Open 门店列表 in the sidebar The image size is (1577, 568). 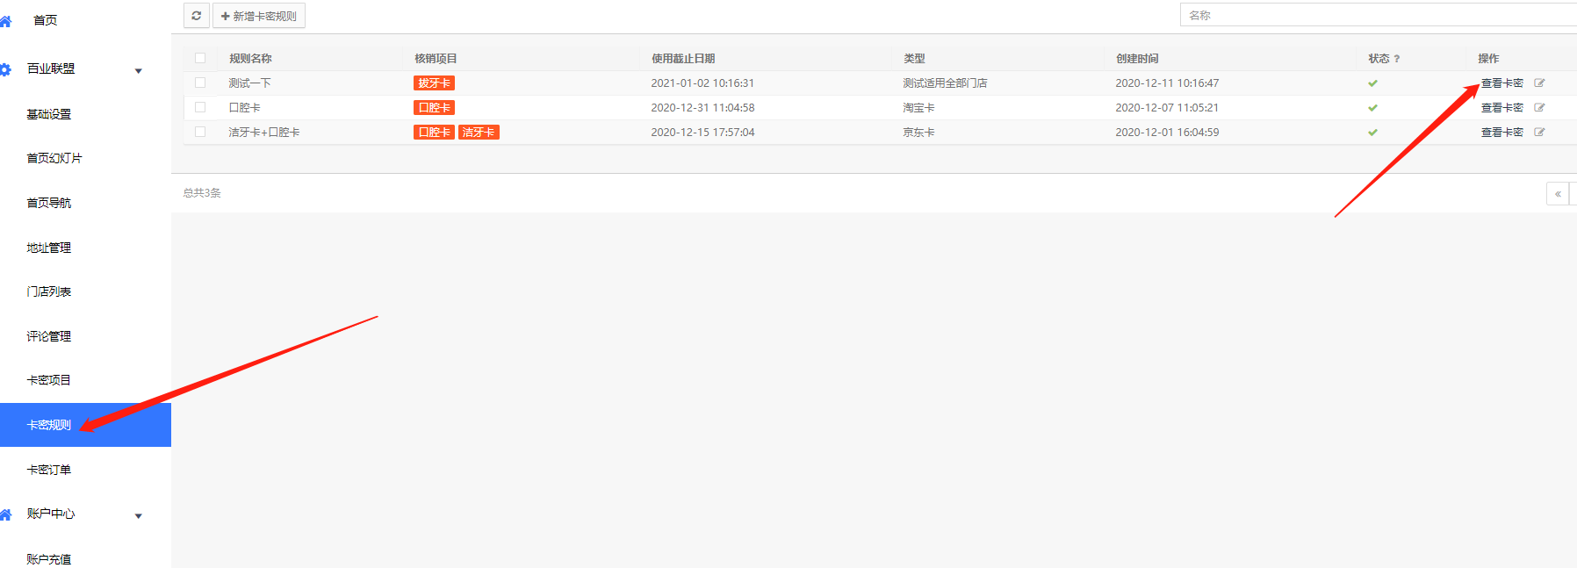click(49, 291)
